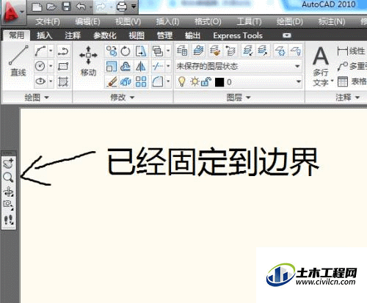Activate the 移动 move tool
Screen dimensions: 367x303
tap(88, 61)
